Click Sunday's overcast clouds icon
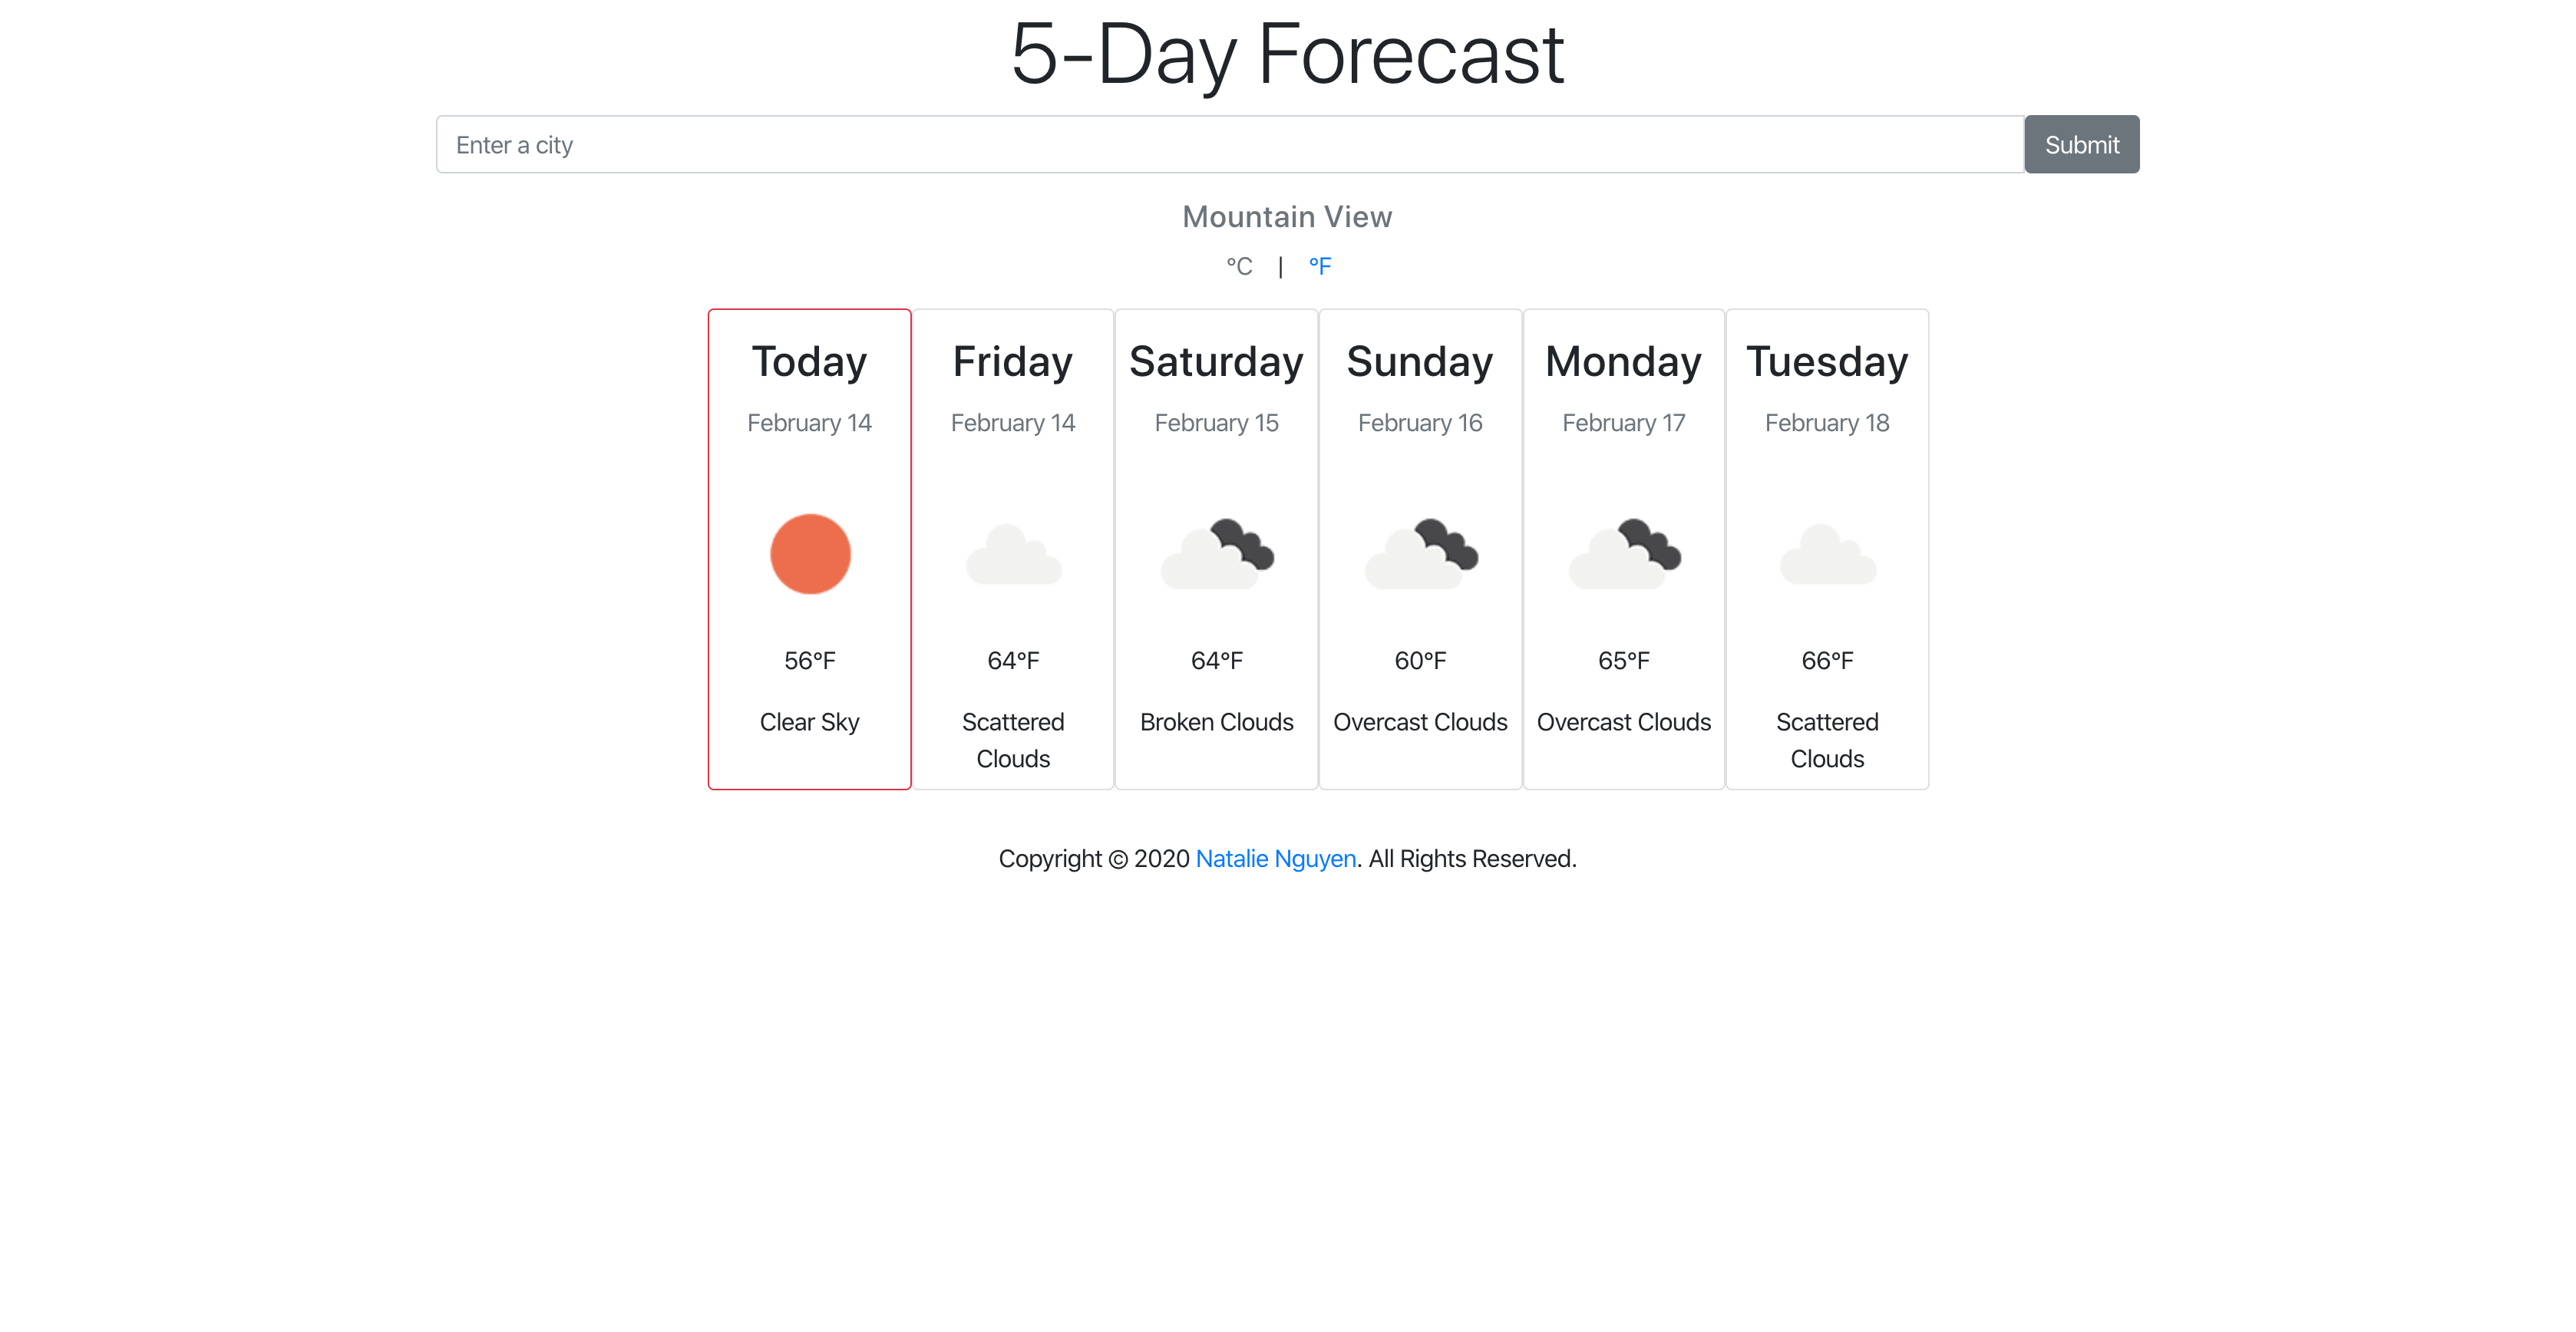Image resolution: width=2576 pixels, height=1332 pixels. [x=1420, y=553]
